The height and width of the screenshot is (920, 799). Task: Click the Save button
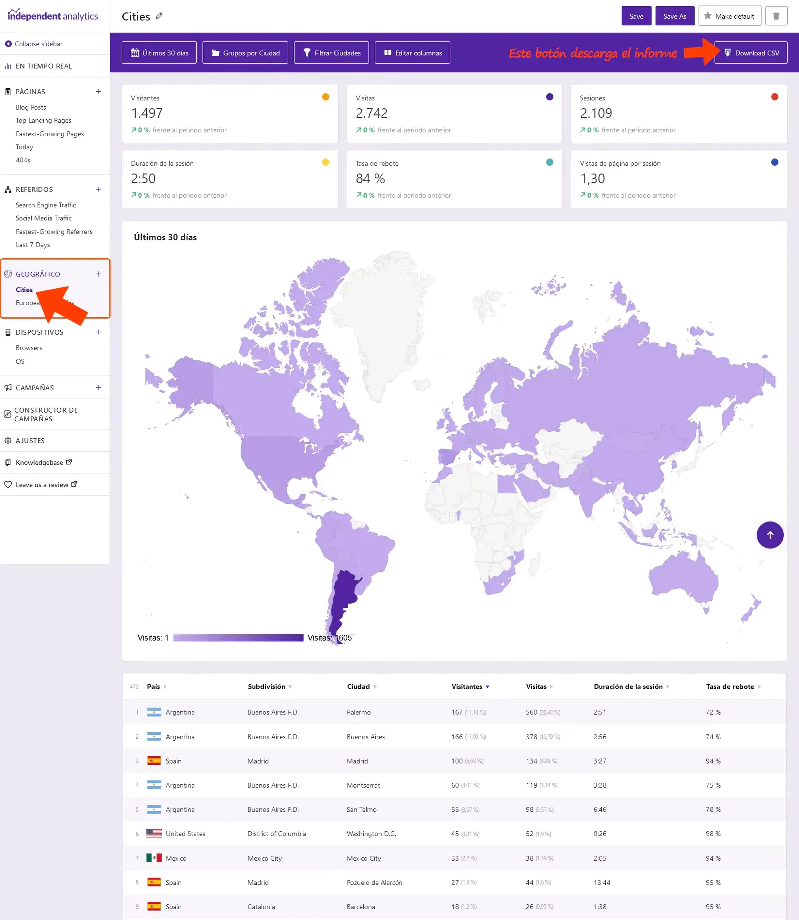click(x=636, y=16)
